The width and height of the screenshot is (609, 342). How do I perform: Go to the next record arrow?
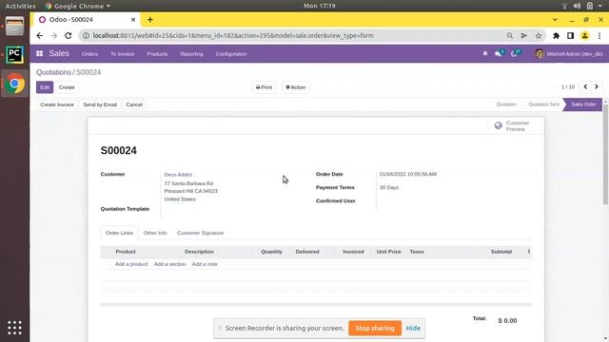(x=597, y=86)
